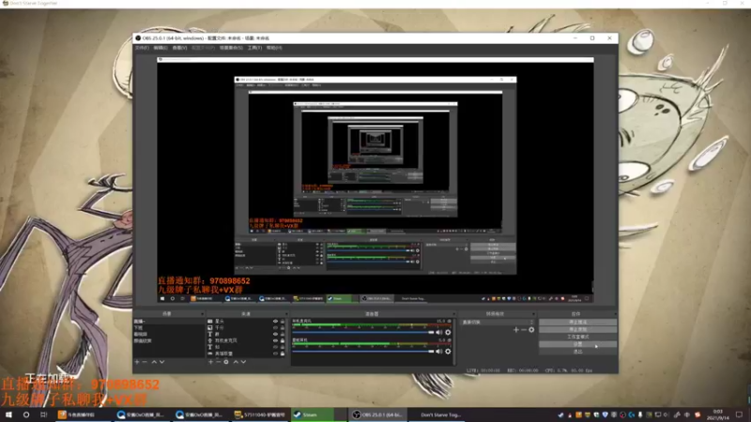751x422 pixels.
Task: Open Scene Transitions panel dock options button
Action: (533, 314)
